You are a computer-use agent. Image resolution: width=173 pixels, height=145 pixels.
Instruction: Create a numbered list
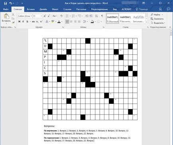(73, 16)
